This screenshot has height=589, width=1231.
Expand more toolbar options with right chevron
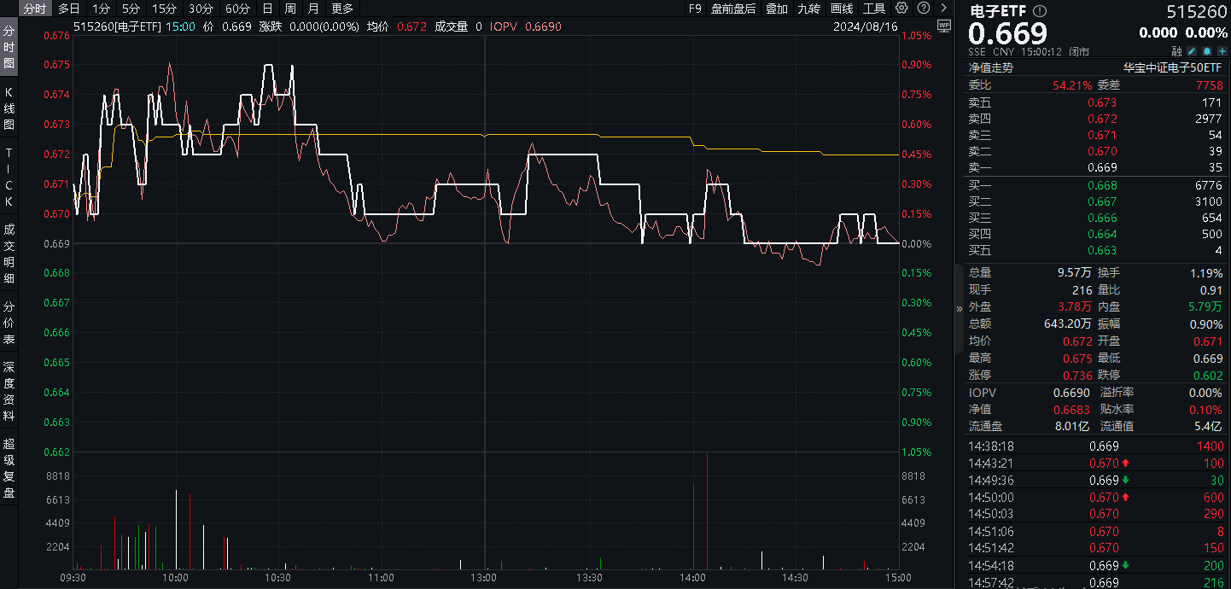coord(942,9)
